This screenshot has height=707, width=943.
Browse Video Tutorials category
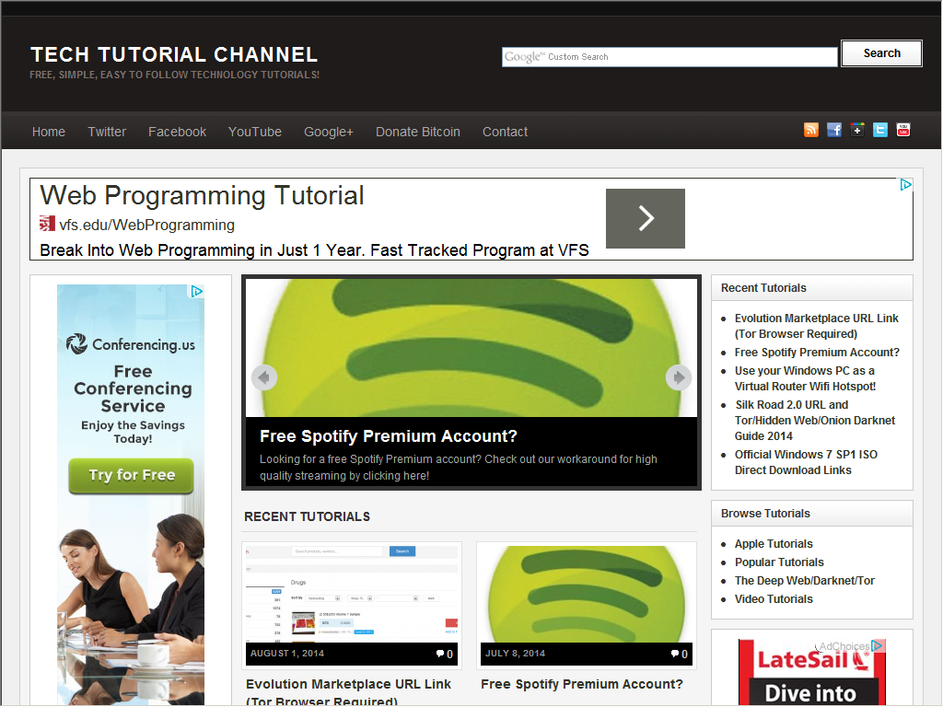click(x=774, y=598)
